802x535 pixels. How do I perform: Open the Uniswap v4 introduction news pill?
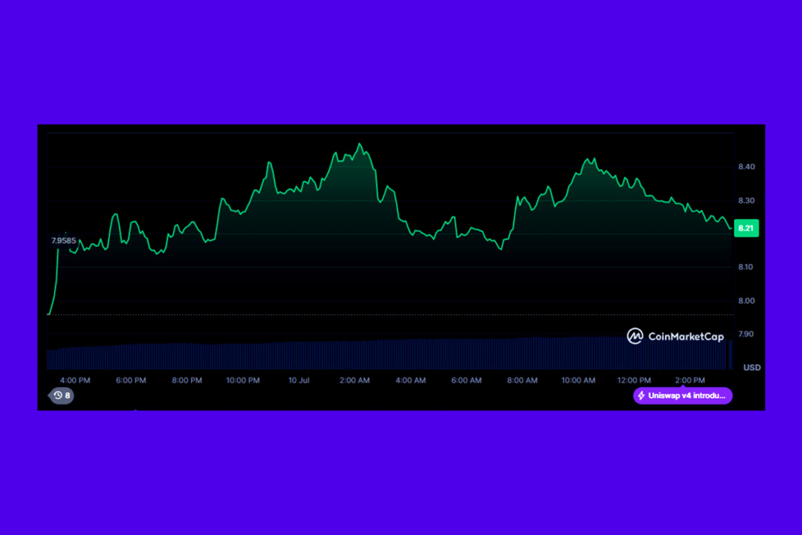point(683,396)
